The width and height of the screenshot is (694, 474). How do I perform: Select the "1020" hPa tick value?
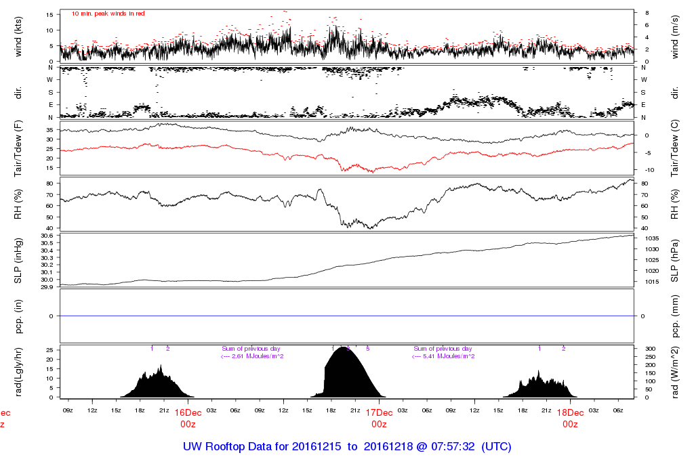(x=652, y=271)
